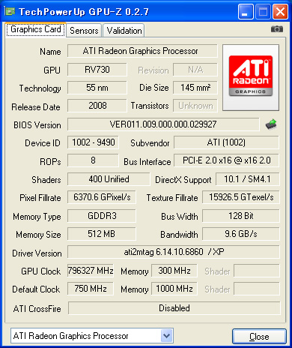Click the Close button

259,337
